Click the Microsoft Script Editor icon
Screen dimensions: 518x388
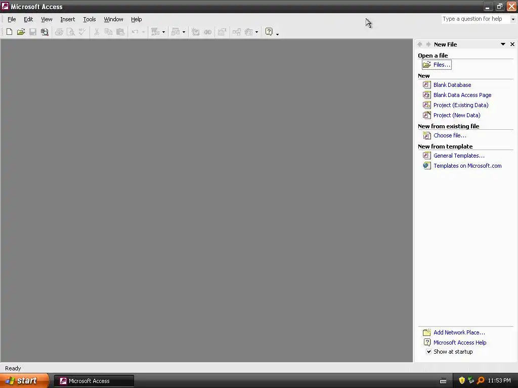point(207,32)
